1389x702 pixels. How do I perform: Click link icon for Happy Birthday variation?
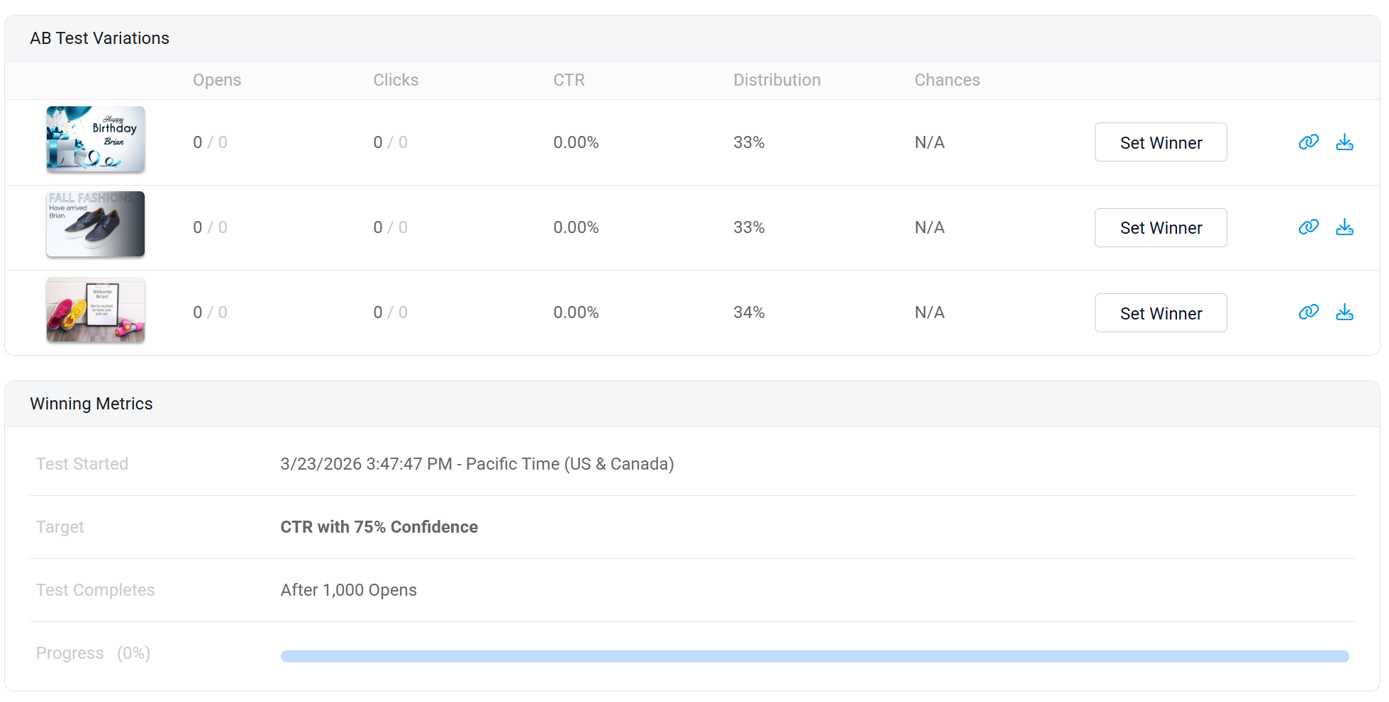(1308, 142)
